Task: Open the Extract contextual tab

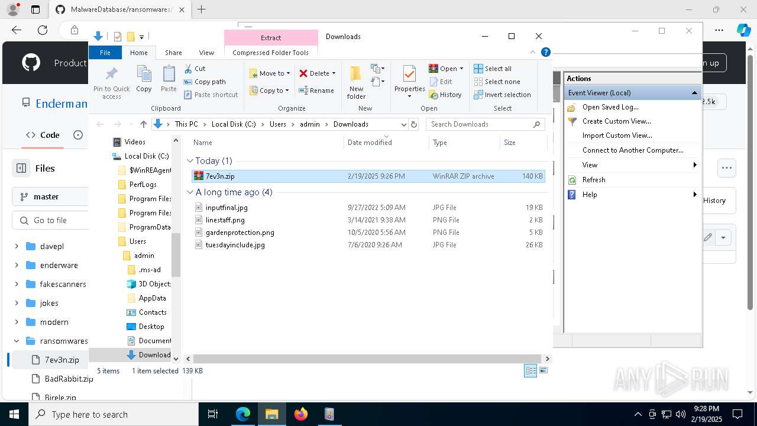Action: click(x=271, y=37)
